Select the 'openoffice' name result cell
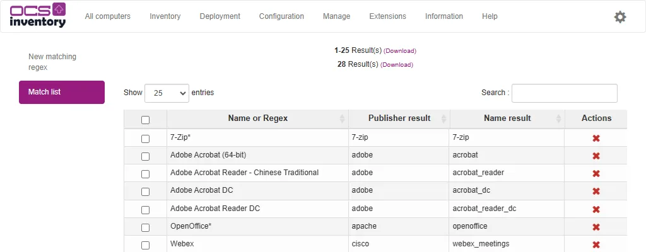The height and width of the screenshot is (252, 646). 507,226
